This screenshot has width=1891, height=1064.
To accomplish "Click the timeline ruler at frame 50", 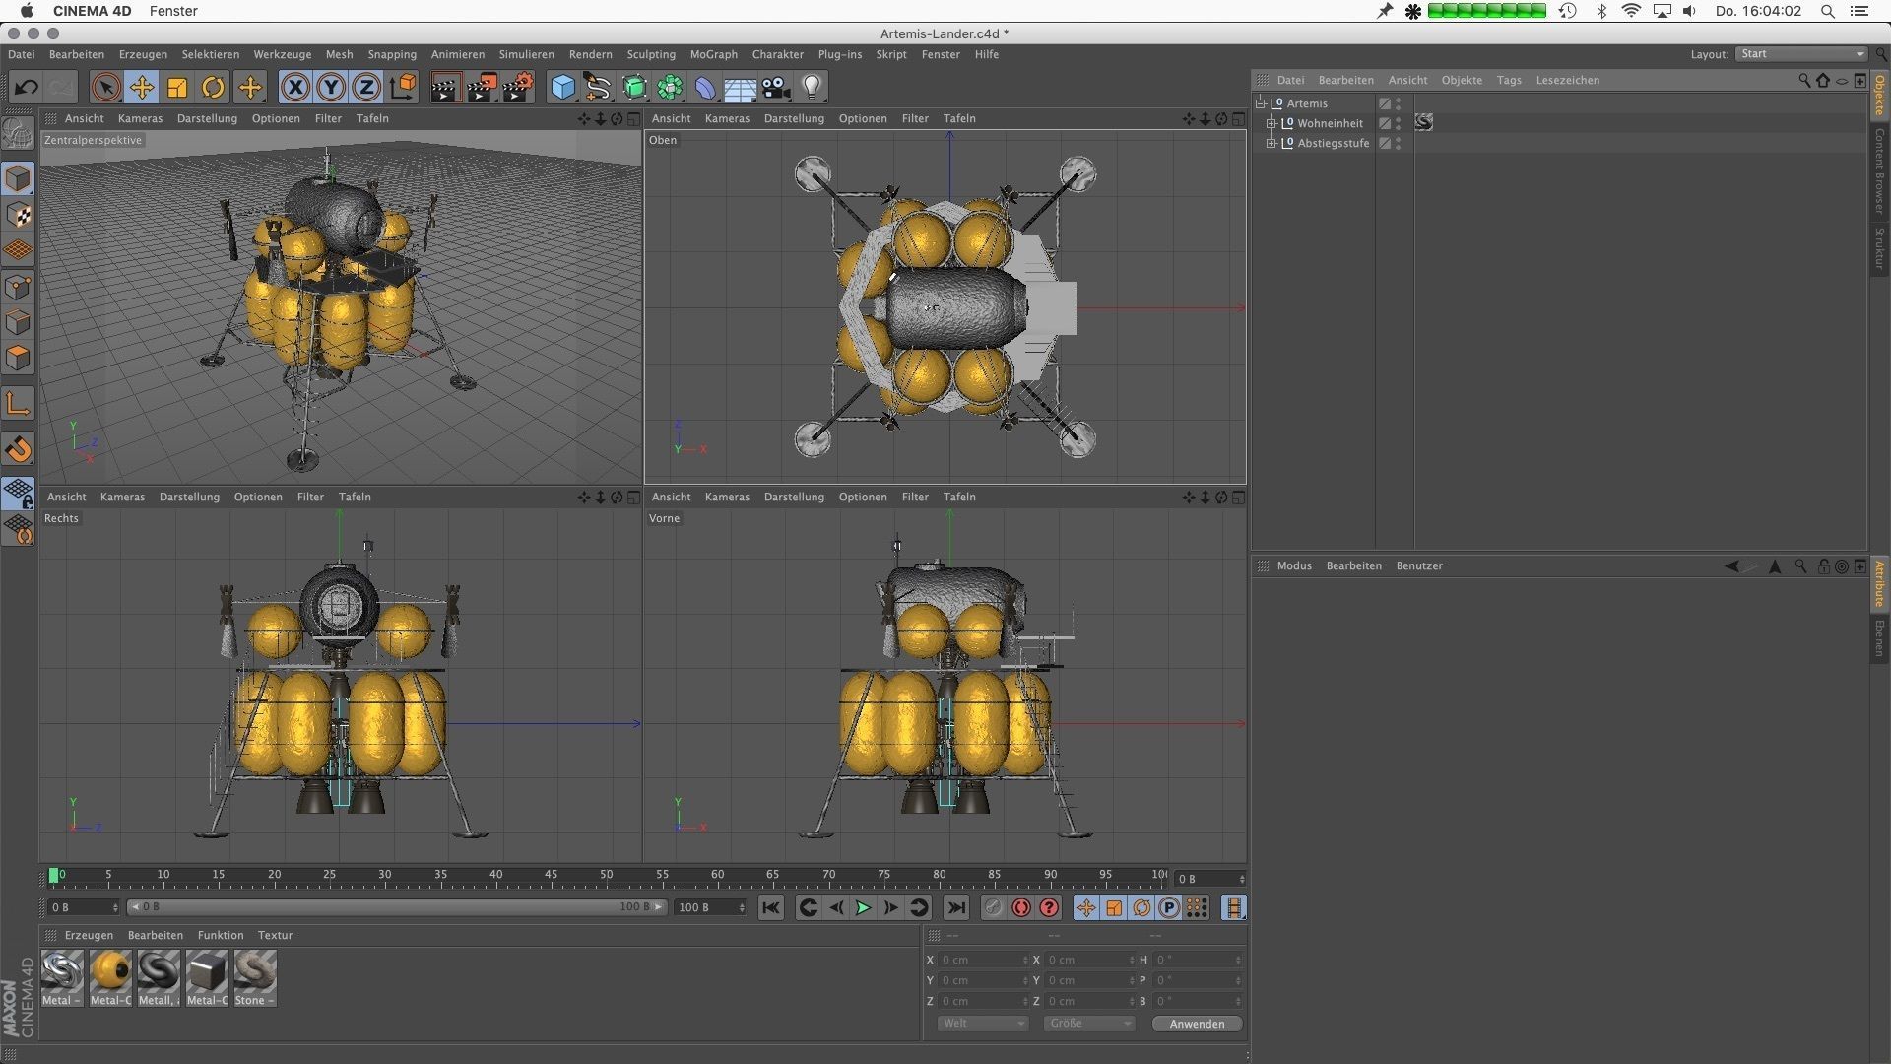I will tap(607, 876).
